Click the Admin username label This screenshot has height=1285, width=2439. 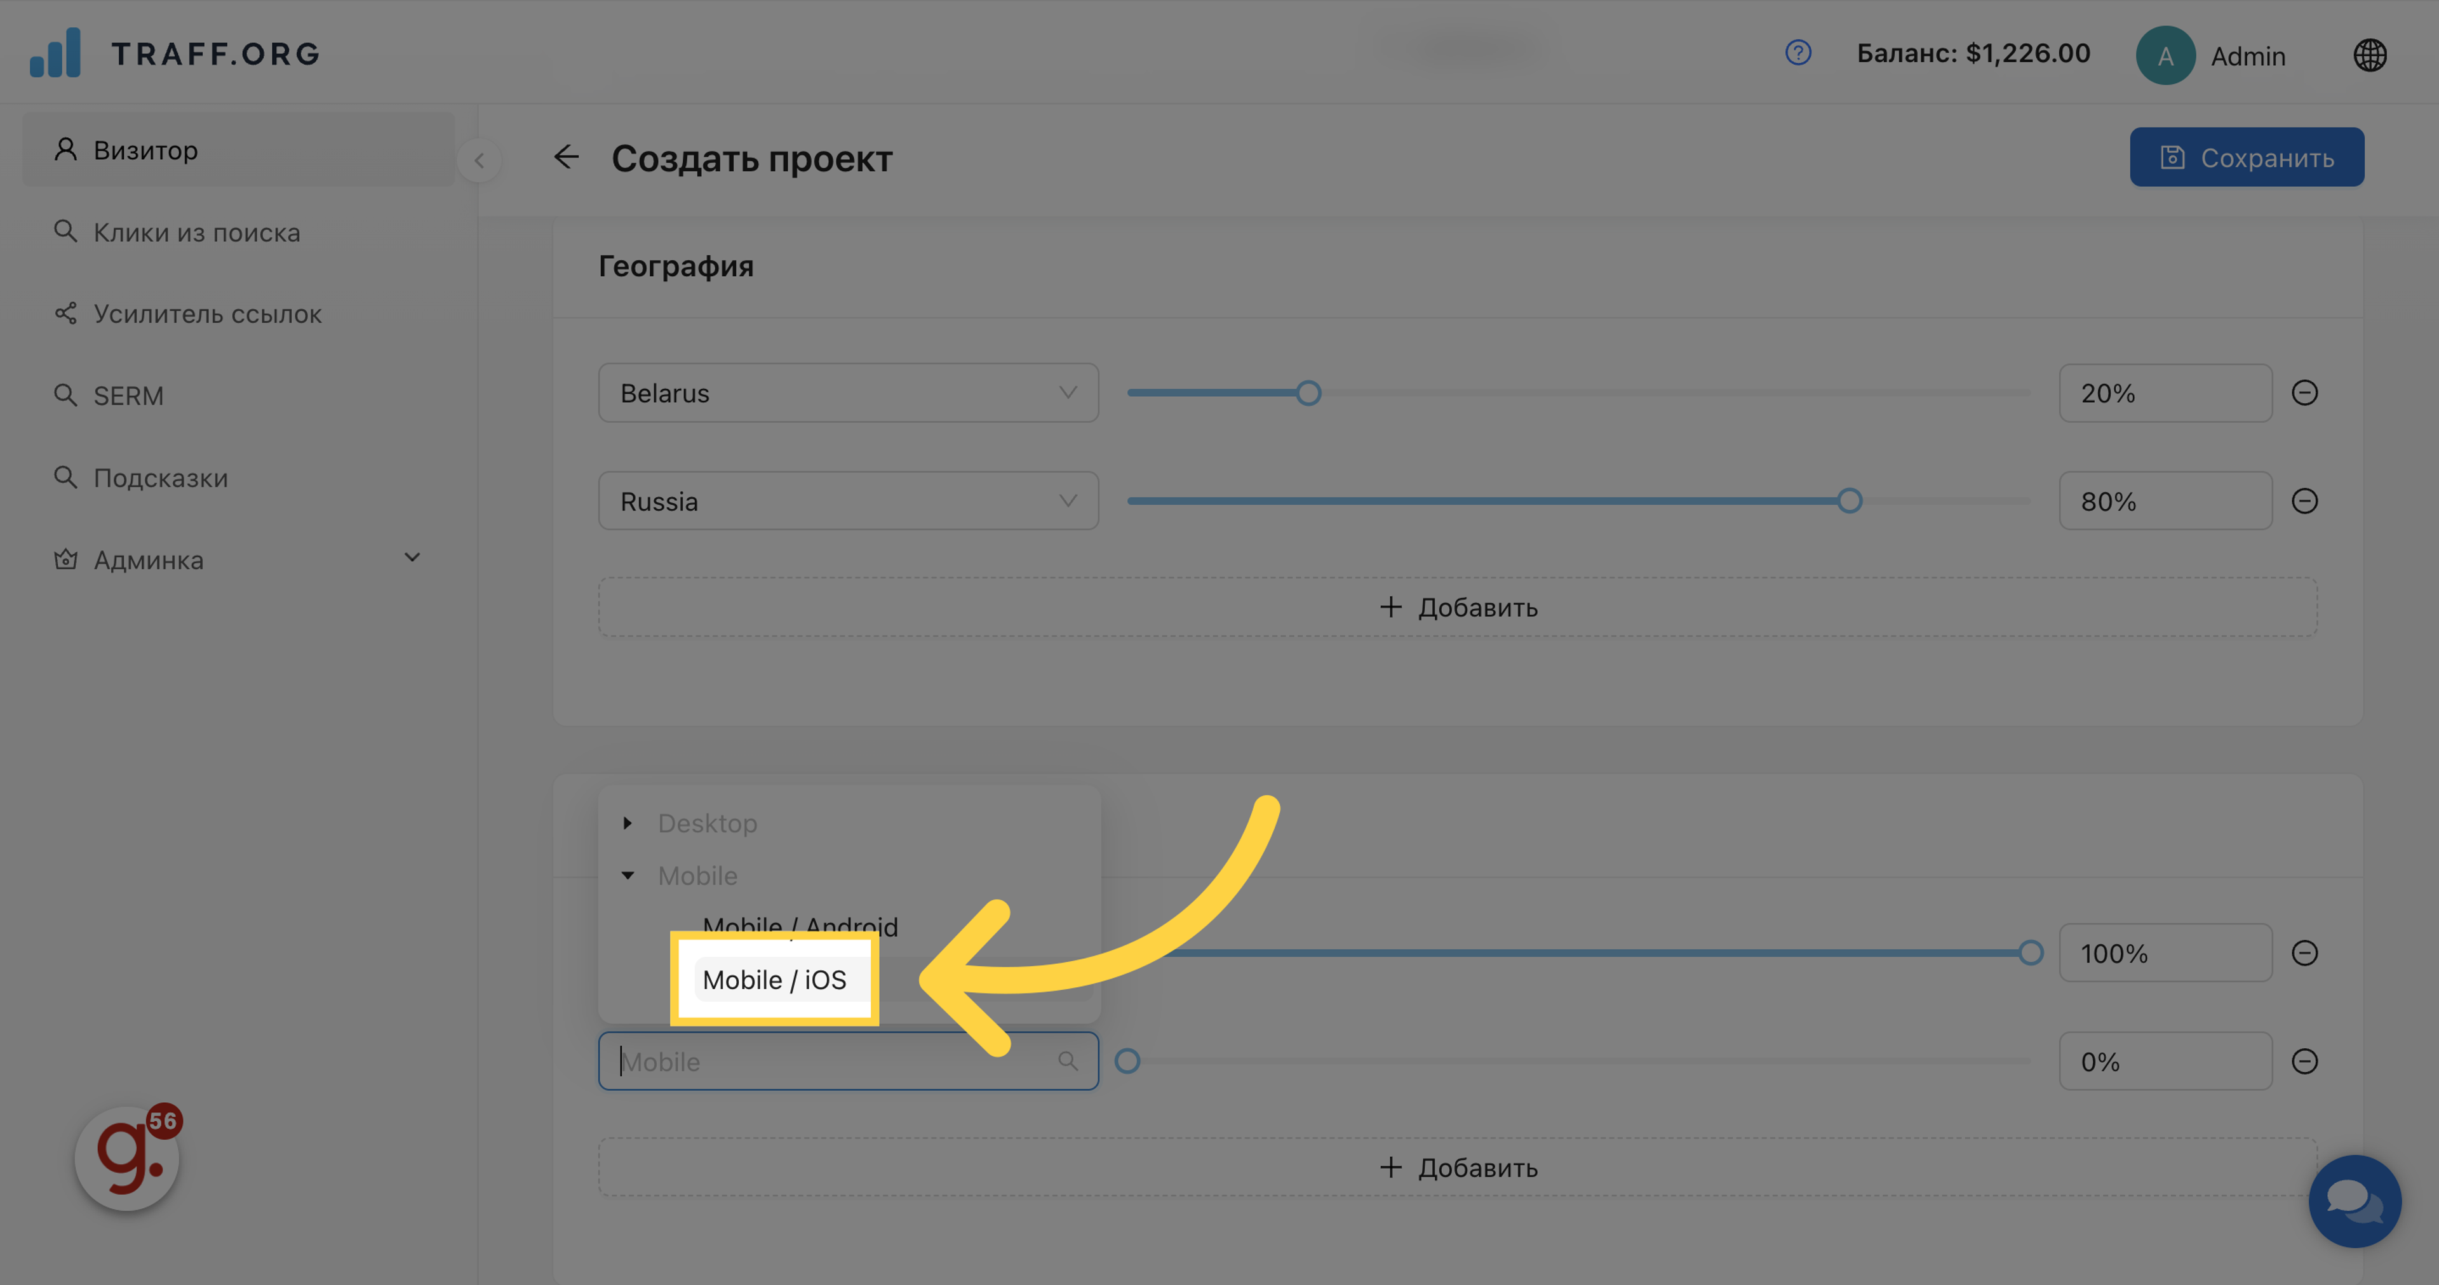[x=2248, y=57]
